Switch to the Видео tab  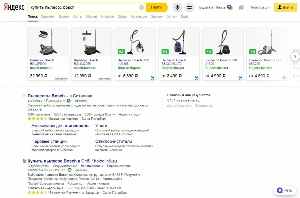64,16
